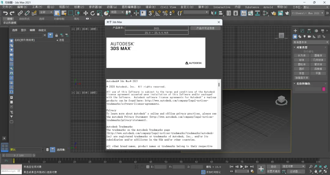
Task: Toggle the Spinner Snap button
Action: [172, 13]
